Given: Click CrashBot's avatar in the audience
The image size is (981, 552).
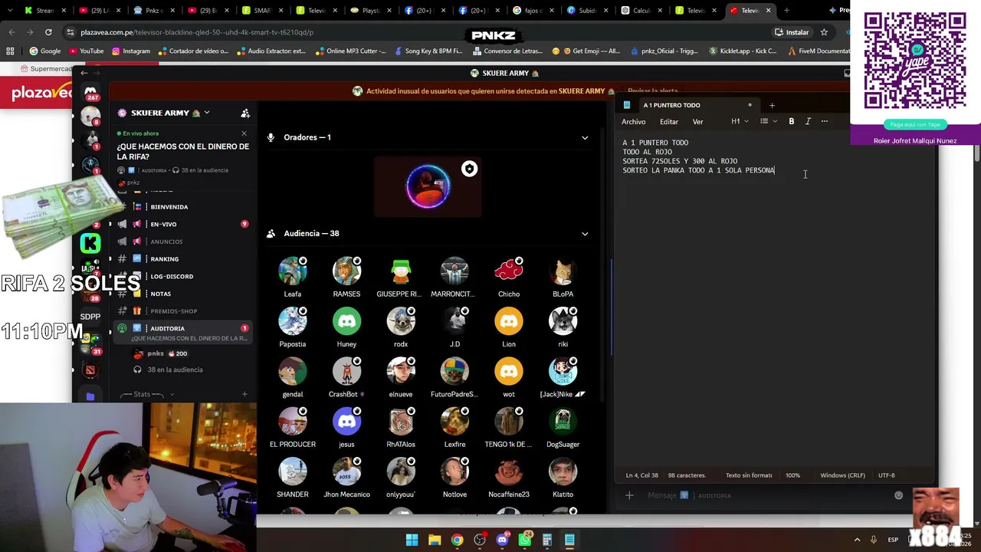Looking at the screenshot, I should click(x=346, y=372).
